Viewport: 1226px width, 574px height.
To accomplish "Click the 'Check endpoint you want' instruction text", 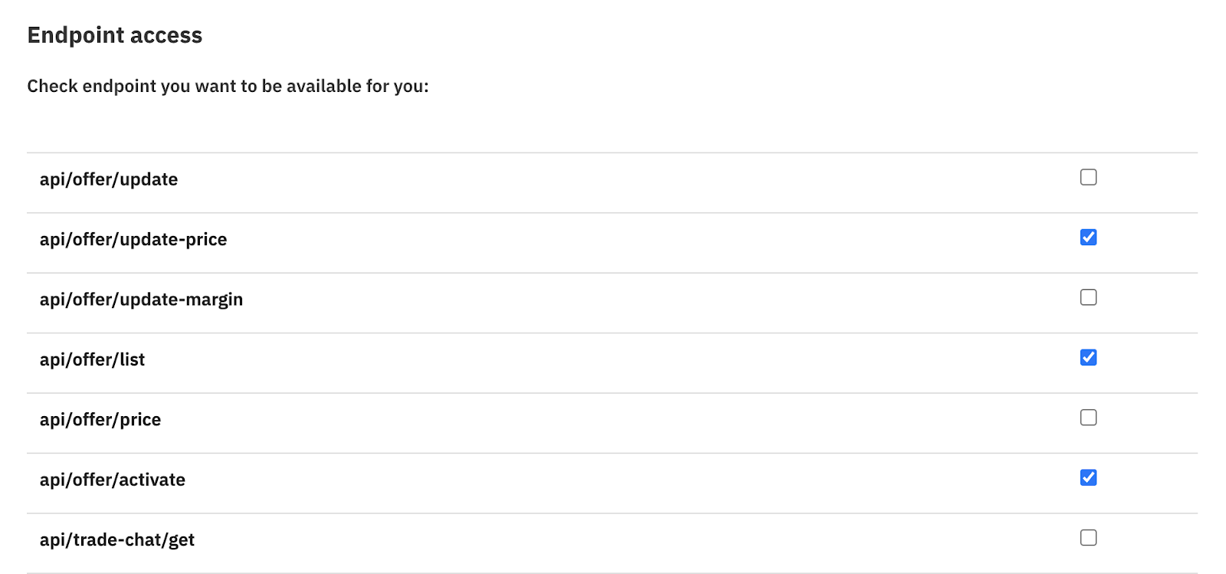I will [x=228, y=87].
